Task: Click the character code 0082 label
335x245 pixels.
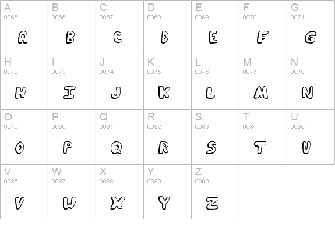Action: tap(154, 126)
